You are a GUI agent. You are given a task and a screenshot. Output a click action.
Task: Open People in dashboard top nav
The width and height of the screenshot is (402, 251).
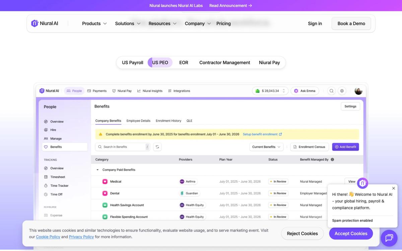point(74,91)
